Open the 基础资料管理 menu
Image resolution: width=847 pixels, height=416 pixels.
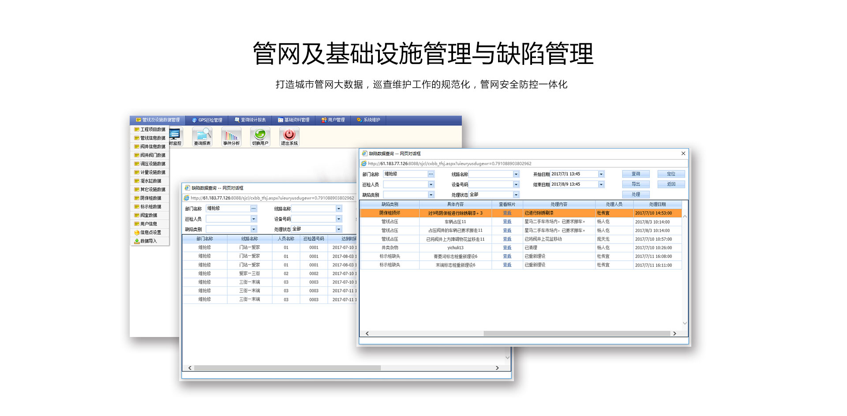[293, 120]
